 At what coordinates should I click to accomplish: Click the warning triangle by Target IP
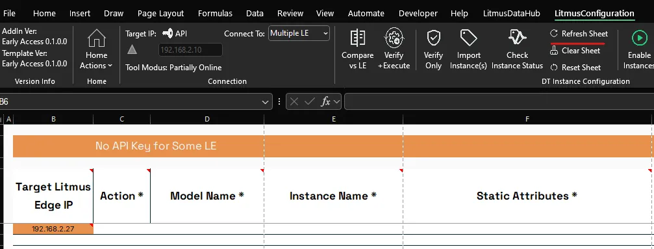coord(132,50)
